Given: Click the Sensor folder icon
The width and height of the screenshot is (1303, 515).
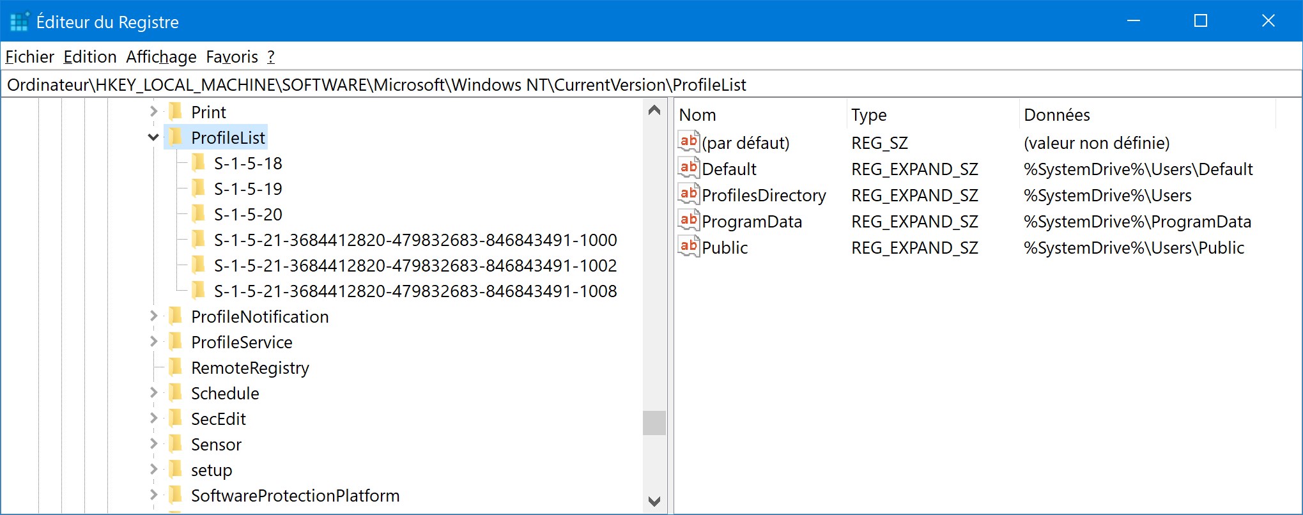Looking at the screenshot, I should 176,444.
